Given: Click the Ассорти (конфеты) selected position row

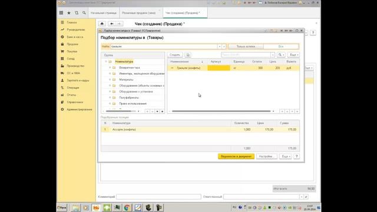Looking at the screenshot, I should [200, 130].
